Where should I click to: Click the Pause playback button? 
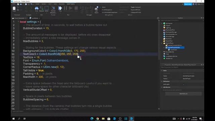pos(66,8)
